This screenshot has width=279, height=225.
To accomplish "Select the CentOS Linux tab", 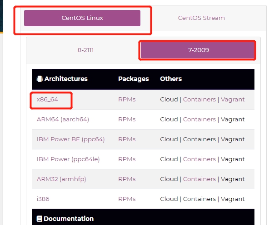I will tap(82, 18).
